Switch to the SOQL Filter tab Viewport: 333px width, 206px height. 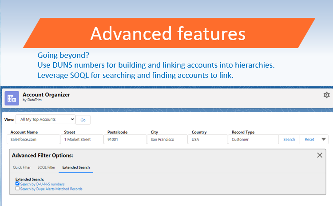[46, 168]
